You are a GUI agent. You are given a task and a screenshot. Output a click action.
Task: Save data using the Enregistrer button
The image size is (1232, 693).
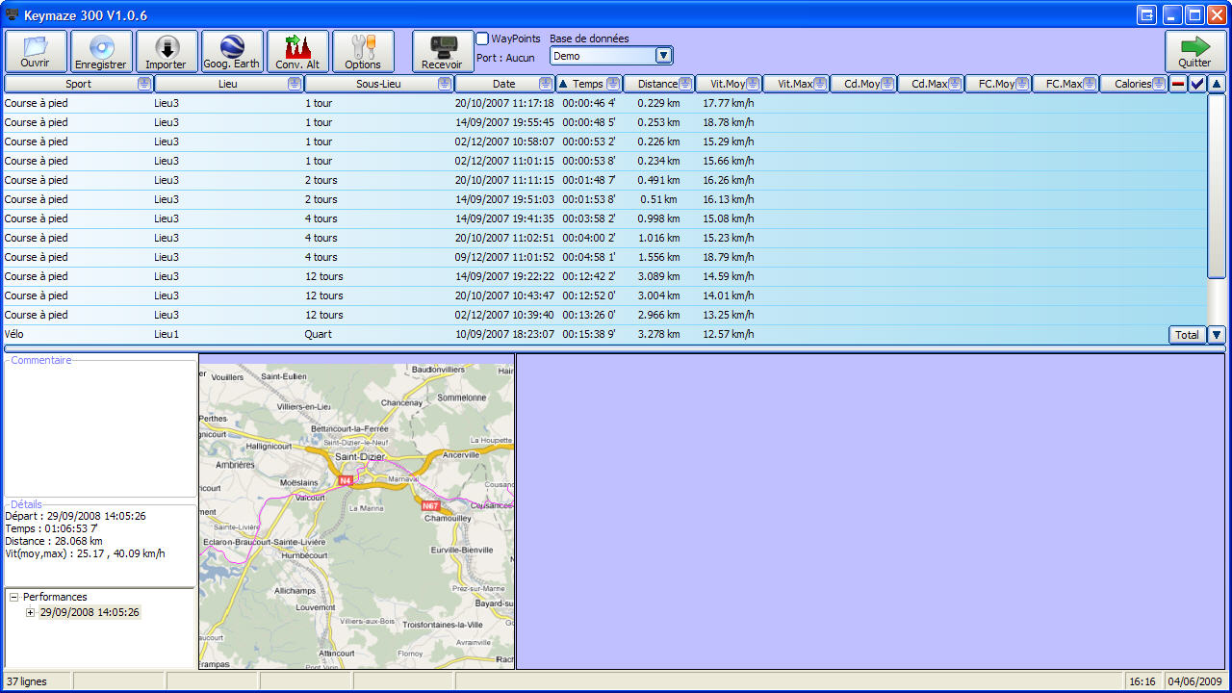(101, 51)
